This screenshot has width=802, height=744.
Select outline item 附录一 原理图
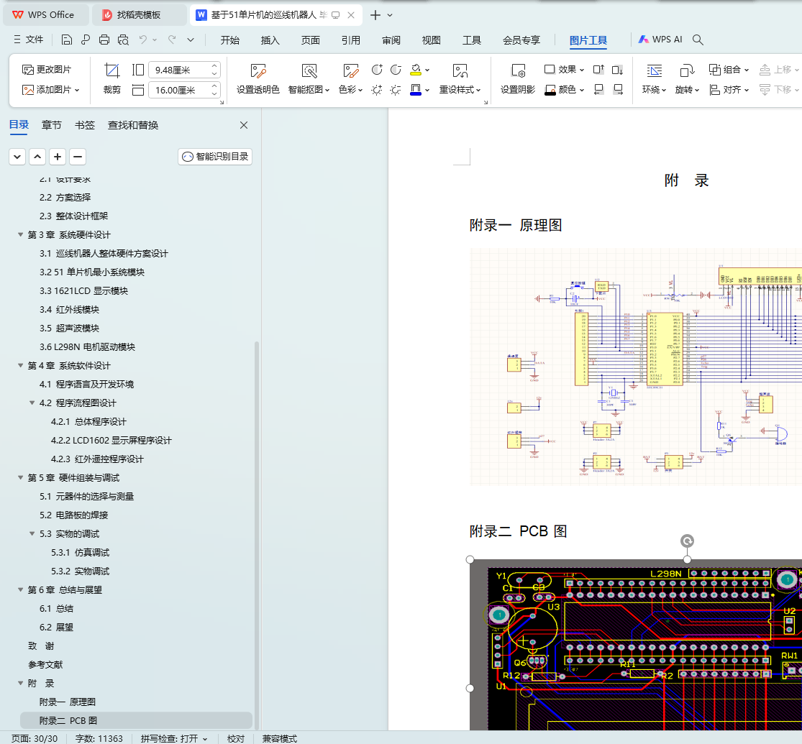pos(68,702)
